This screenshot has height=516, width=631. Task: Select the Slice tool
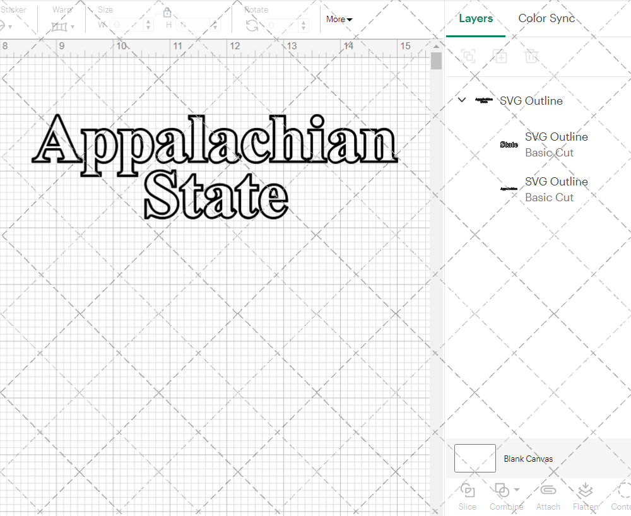(467, 495)
